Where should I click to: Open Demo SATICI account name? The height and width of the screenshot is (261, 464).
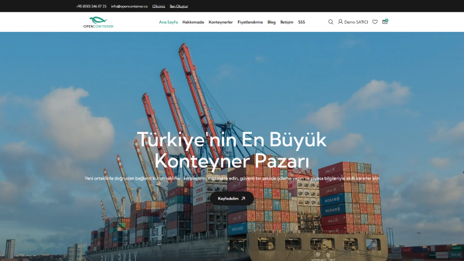356,22
